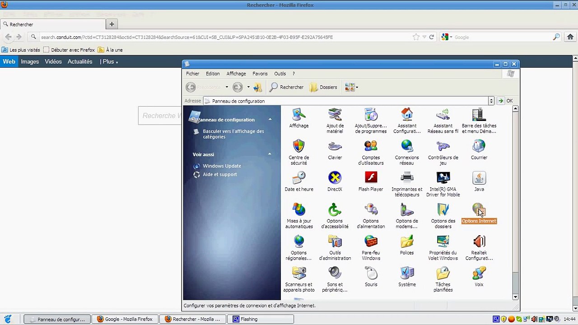The image size is (578, 325).
Task: Open Propriétés du Volet Windows icon
Action: pyautogui.click(x=443, y=247)
